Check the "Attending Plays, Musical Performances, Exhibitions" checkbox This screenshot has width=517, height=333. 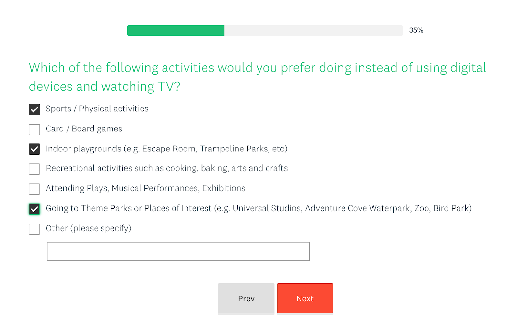click(34, 189)
